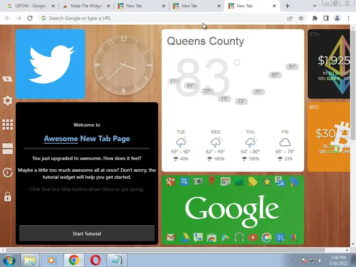Open Google Drive icon in Google tile

[185, 237]
